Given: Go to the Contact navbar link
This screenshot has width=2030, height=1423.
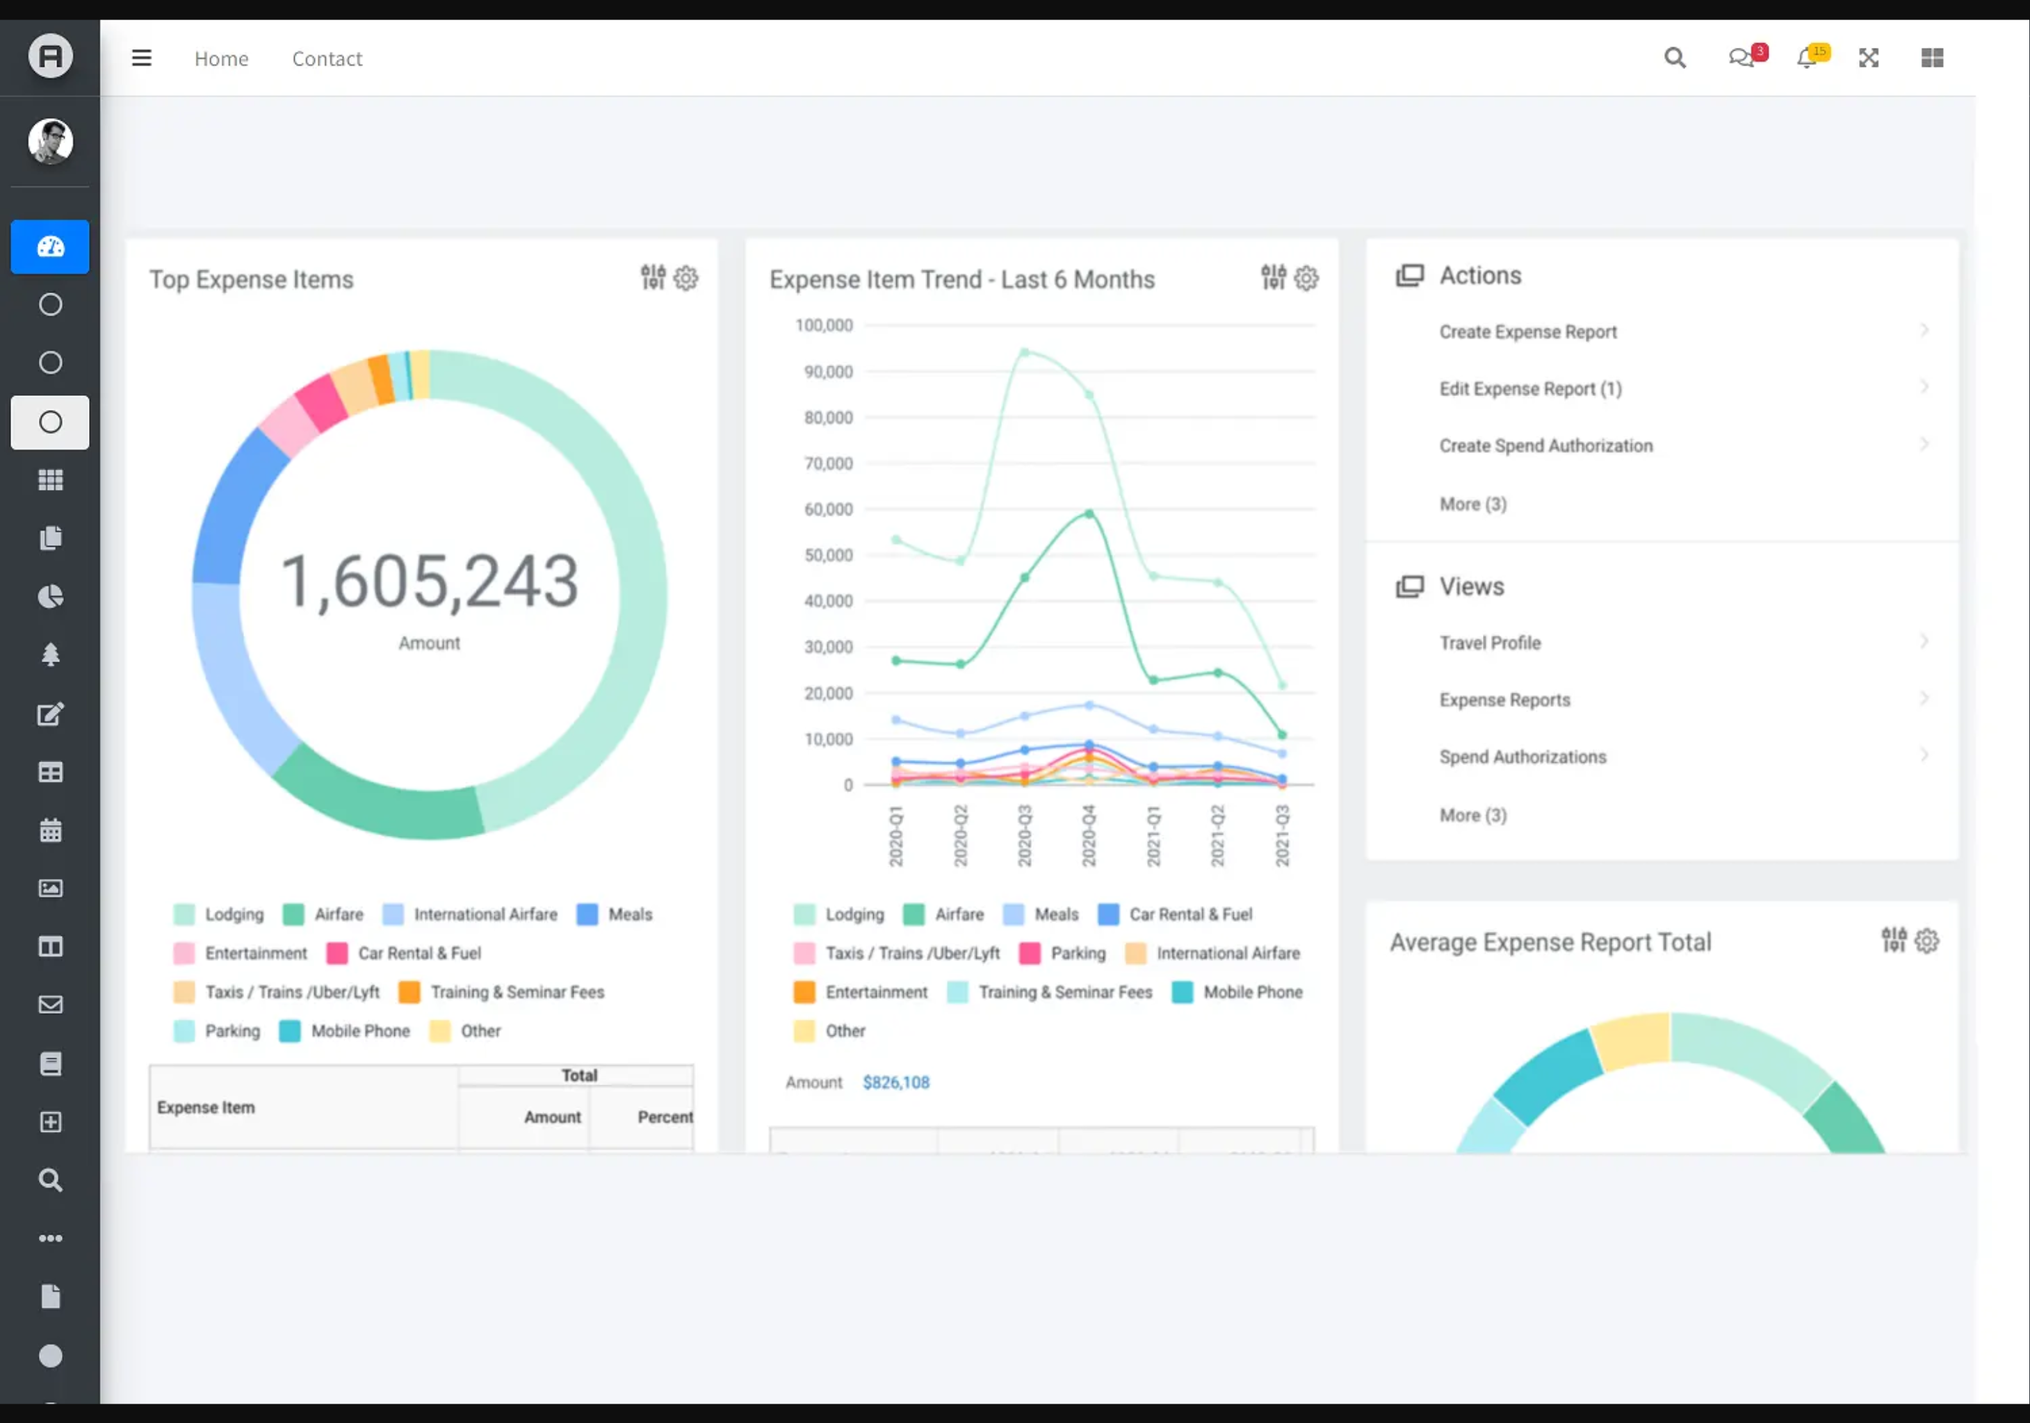Looking at the screenshot, I should [327, 58].
